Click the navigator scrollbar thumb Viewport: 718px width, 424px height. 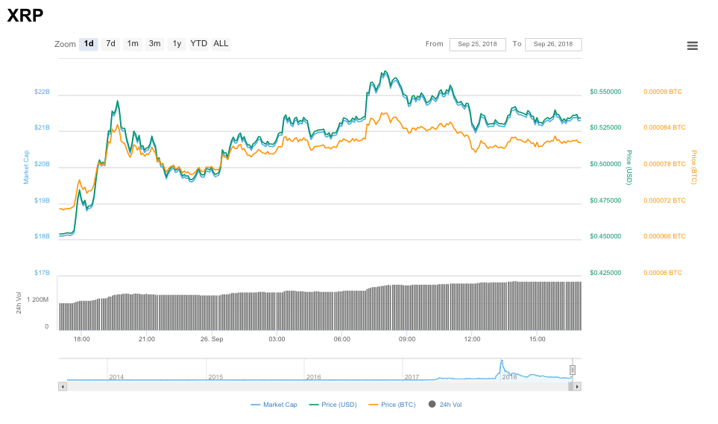[x=570, y=387]
